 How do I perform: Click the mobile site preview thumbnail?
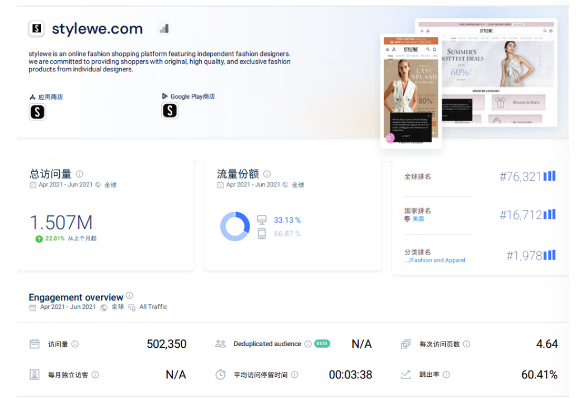click(x=410, y=89)
